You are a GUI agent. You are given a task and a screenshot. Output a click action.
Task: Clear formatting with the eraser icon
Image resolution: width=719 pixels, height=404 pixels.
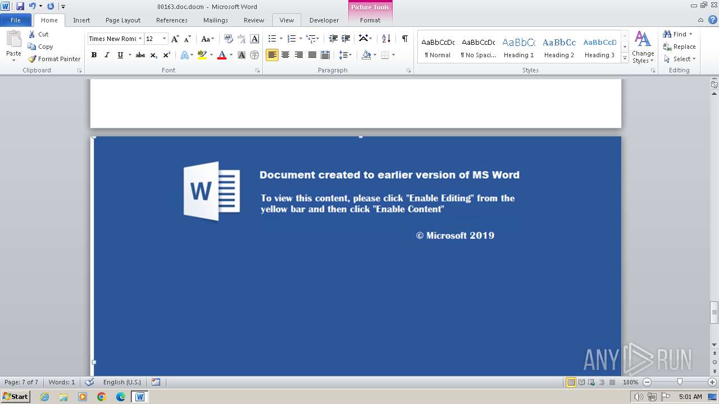[x=229, y=39]
